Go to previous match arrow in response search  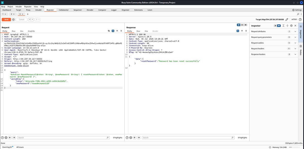click(134, 138)
